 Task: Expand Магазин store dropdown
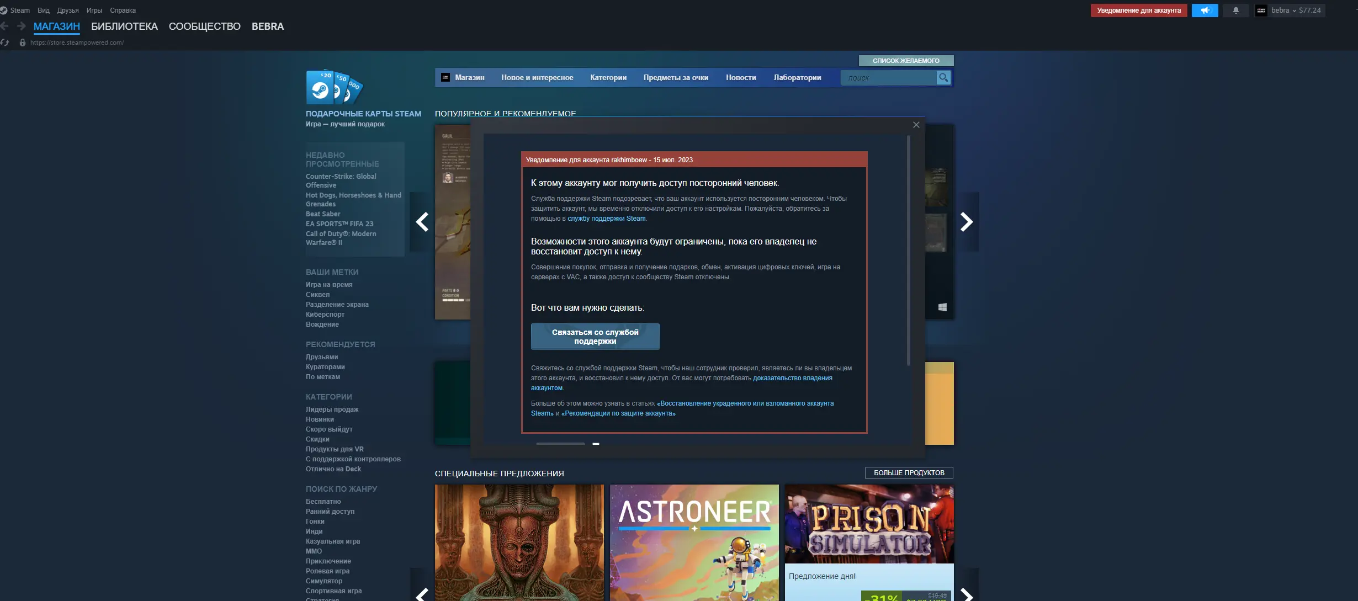[469, 78]
